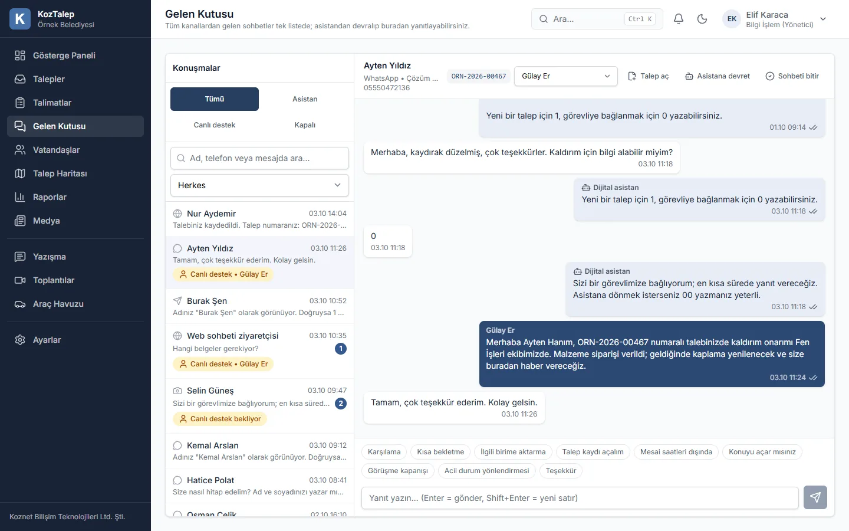849x531 pixels.
Task: Click the send message paper plane button
Action: click(x=815, y=497)
